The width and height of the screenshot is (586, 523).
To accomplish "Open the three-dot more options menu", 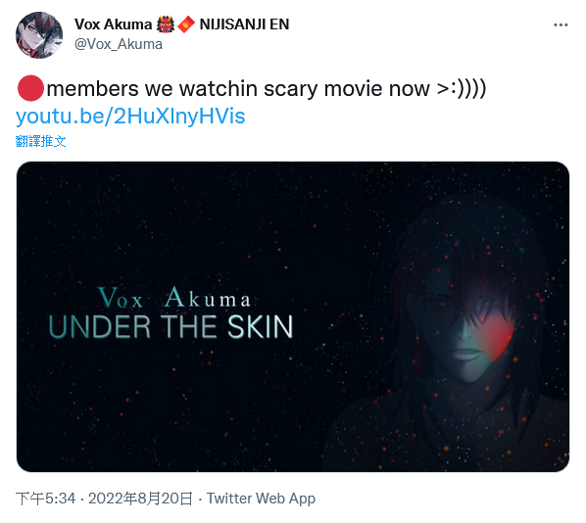I will (561, 25).
